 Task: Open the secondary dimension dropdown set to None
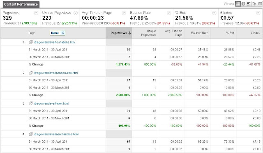58,33
